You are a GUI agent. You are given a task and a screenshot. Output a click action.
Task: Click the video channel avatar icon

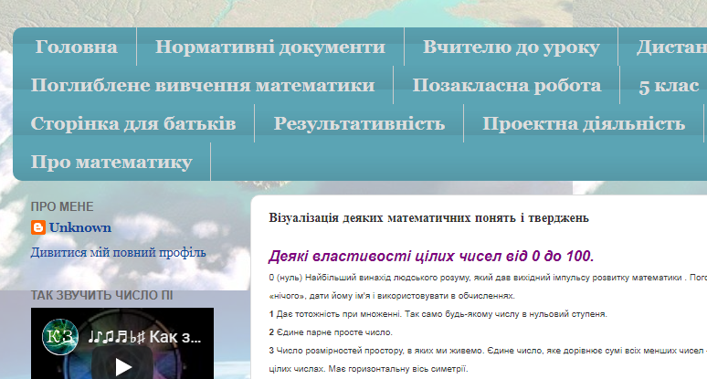point(60,337)
